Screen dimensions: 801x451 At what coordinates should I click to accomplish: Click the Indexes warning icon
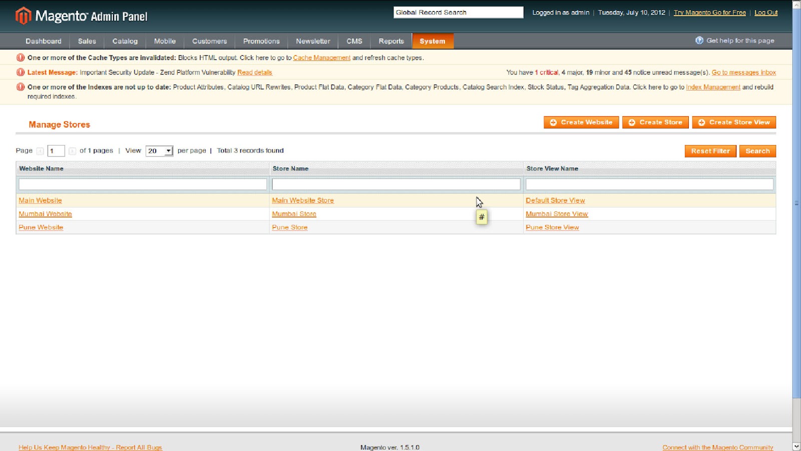pyautogui.click(x=21, y=87)
